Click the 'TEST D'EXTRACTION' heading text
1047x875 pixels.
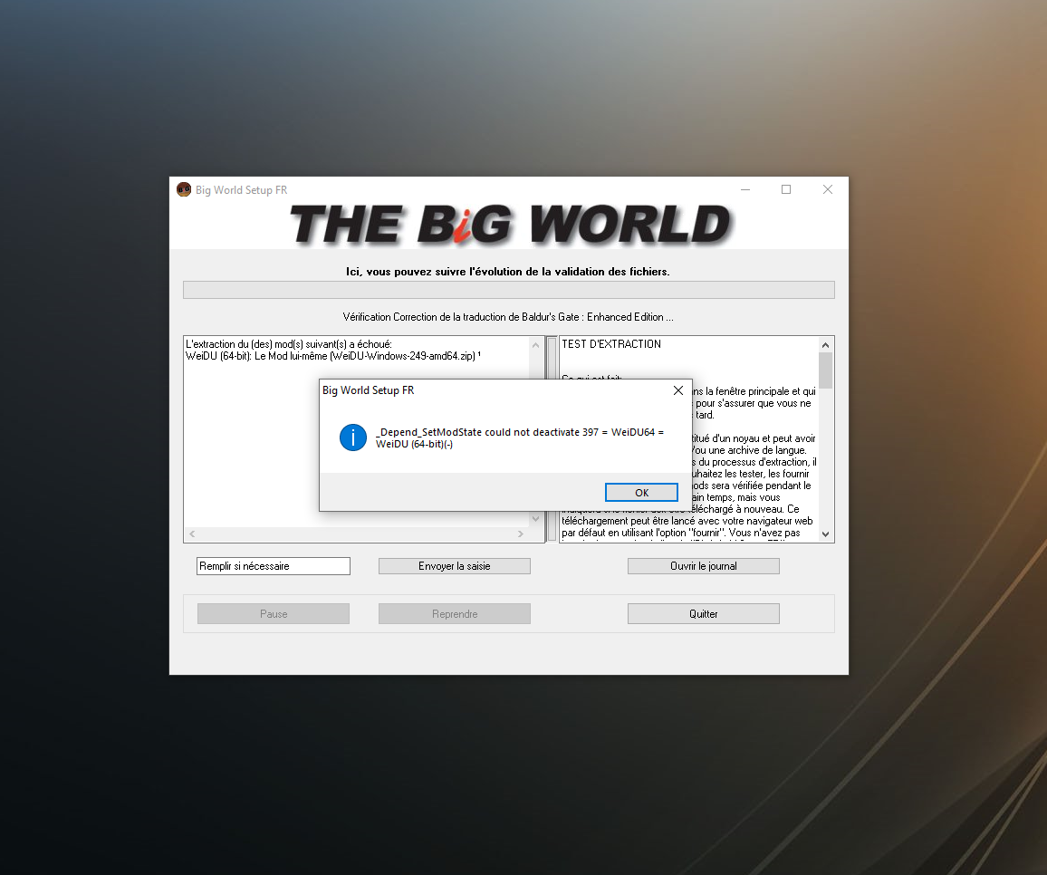(x=611, y=344)
